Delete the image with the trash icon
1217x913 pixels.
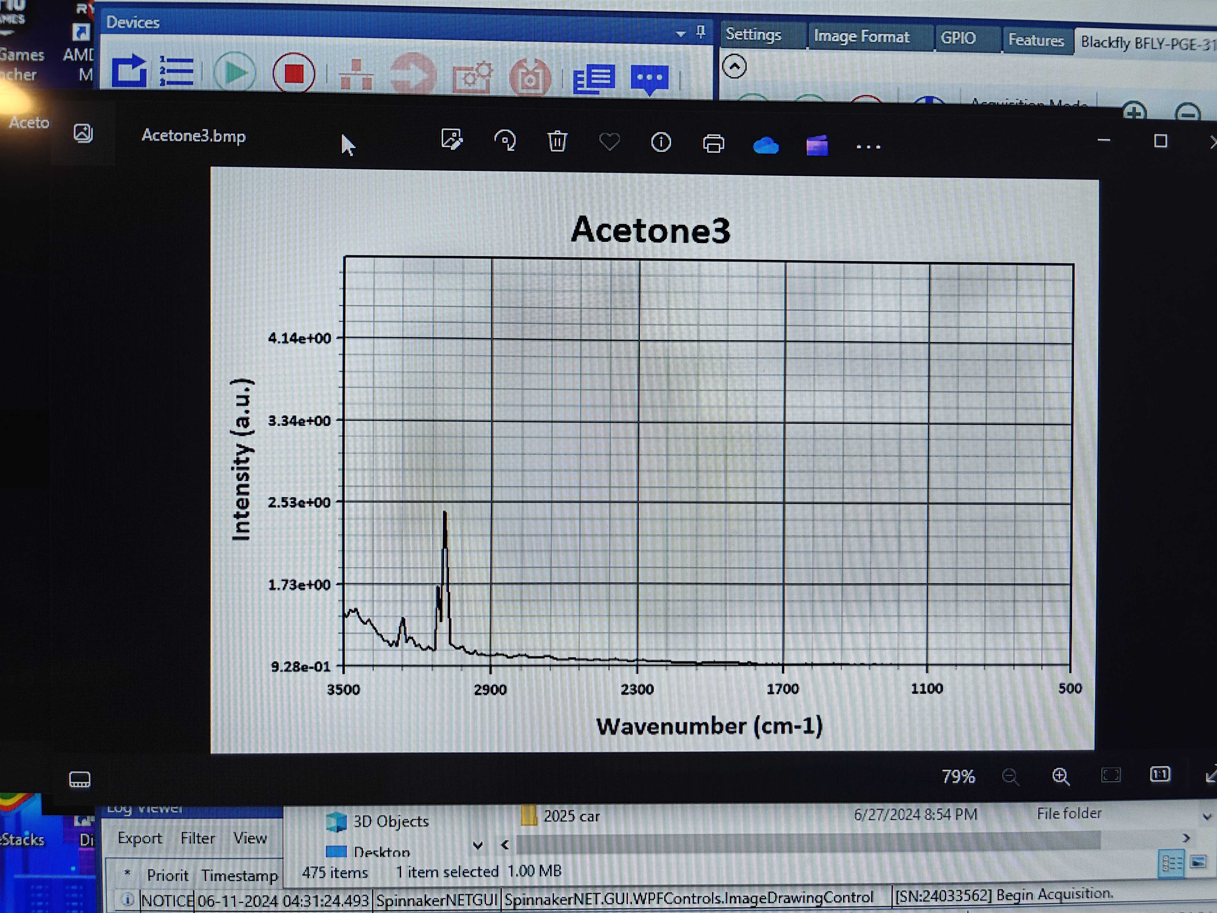click(x=557, y=141)
